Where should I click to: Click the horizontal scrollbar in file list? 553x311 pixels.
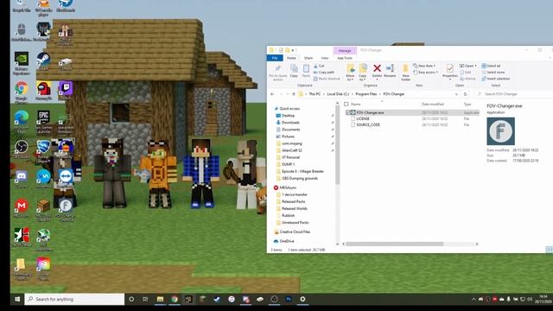pos(394,244)
